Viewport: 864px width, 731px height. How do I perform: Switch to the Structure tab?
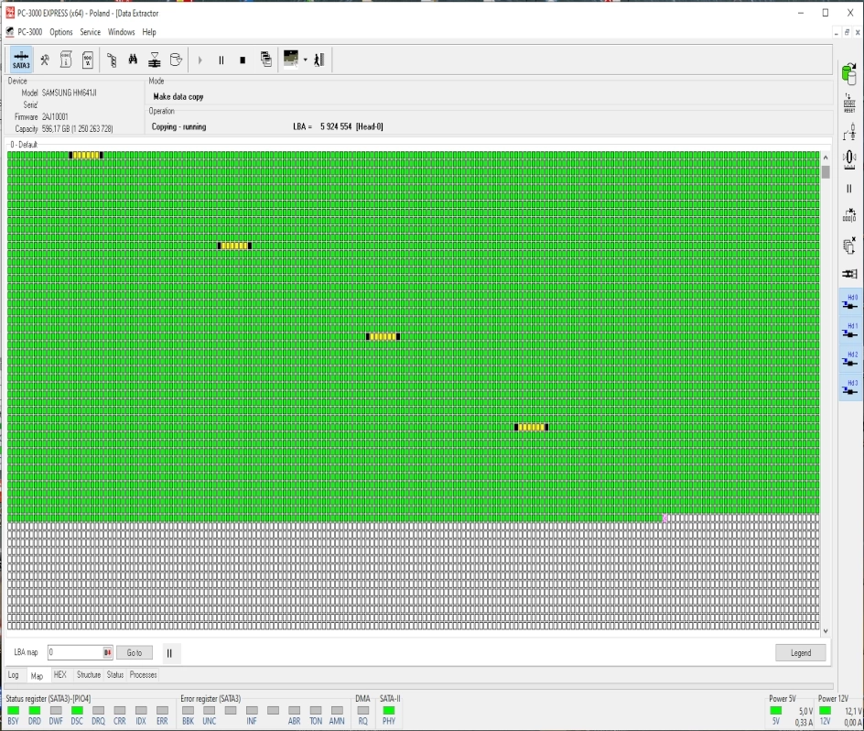click(89, 675)
